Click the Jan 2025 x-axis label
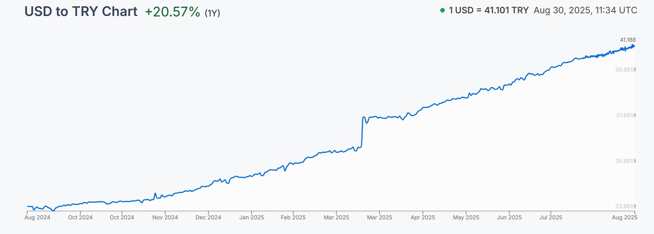 point(251,218)
